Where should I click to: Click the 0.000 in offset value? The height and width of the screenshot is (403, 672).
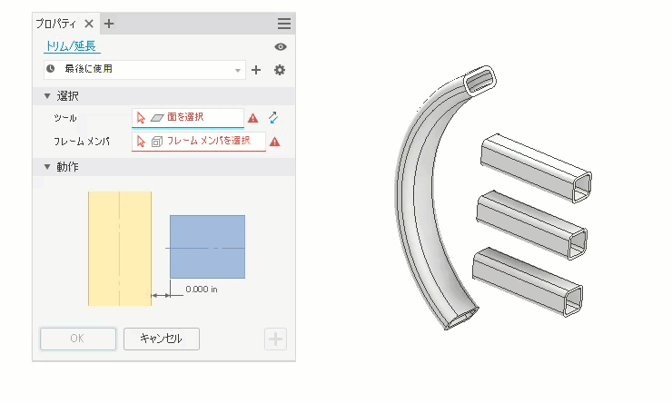coord(202,290)
